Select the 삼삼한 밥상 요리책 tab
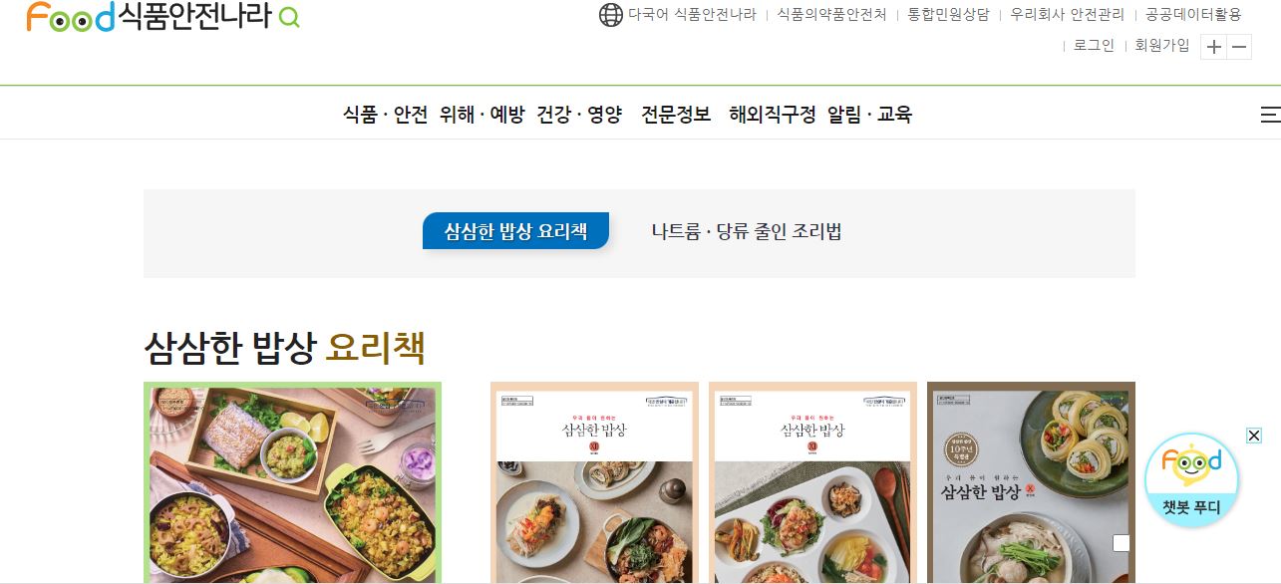This screenshot has height=584, width=1281. pyautogui.click(x=515, y=231)
